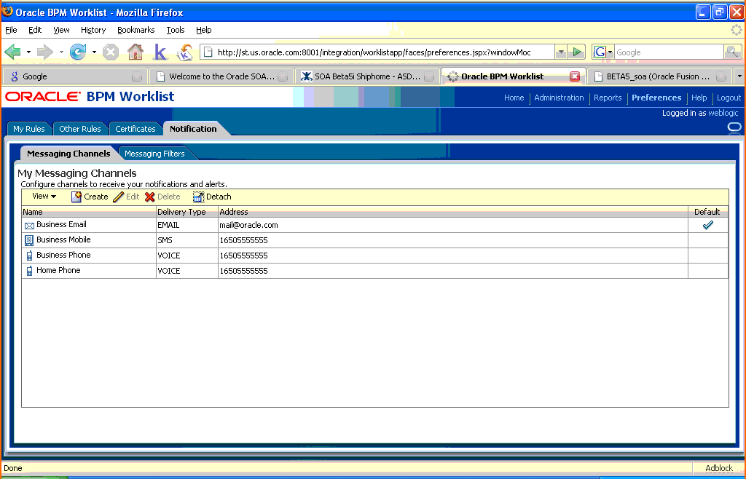Image resolution: width=746 pixels, height=479 pixels.
Task: Select the SMS delivery type cell
Action: point(187,240)
